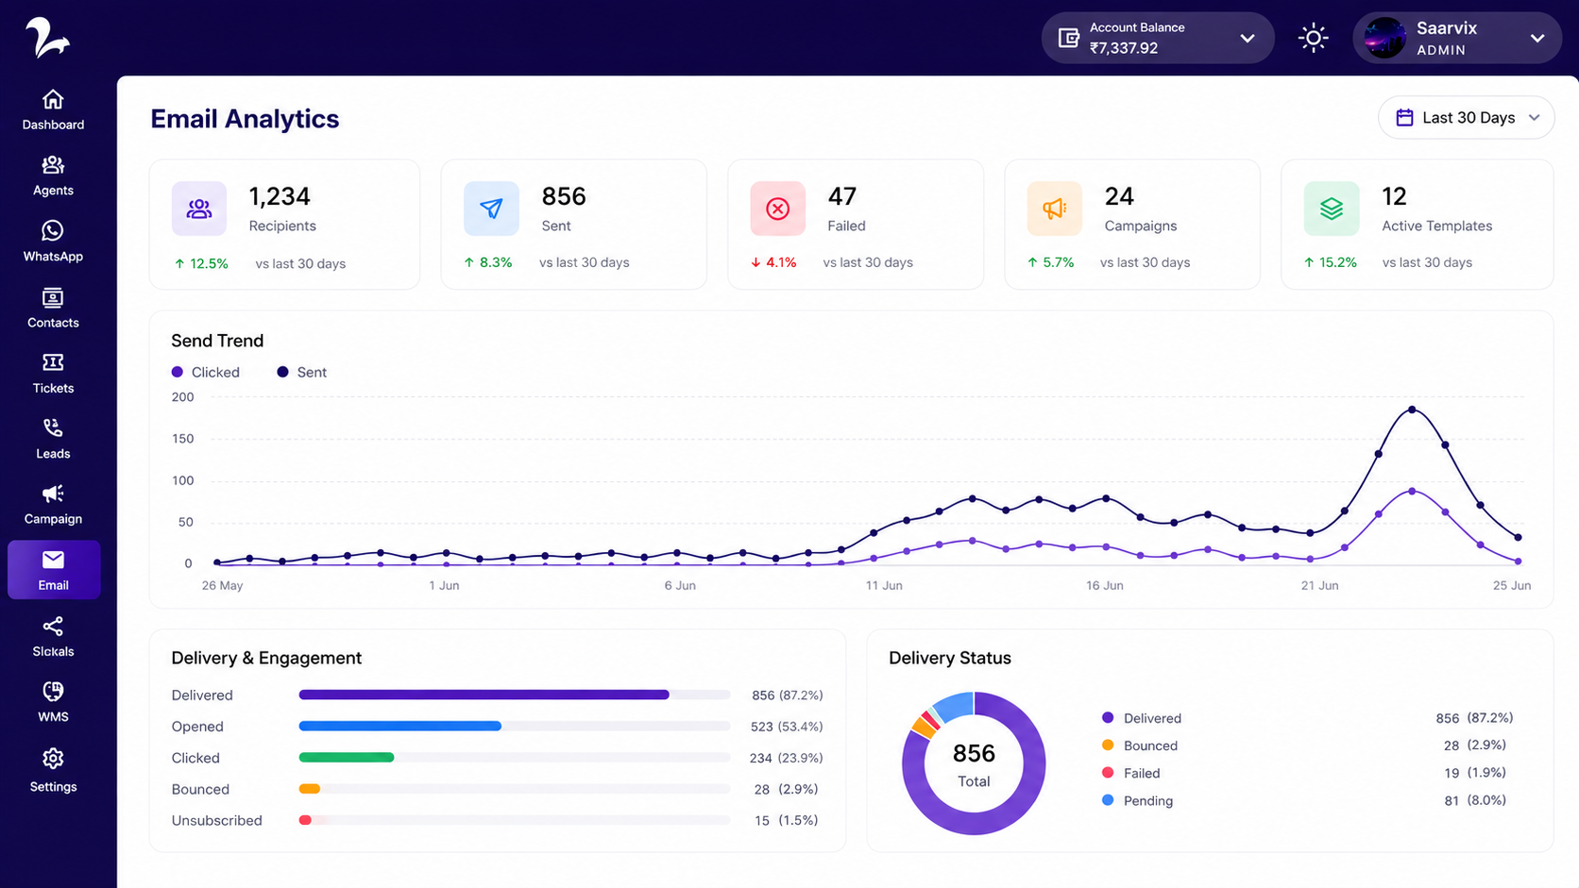Click the Bounced orange legend dot
This screenshot has width=1579, height=888.
[1108, 746]
